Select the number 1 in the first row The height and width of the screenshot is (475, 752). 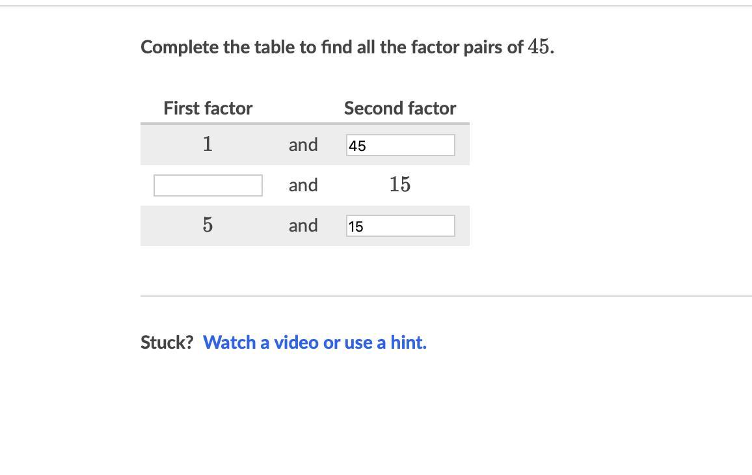(208, 144)
